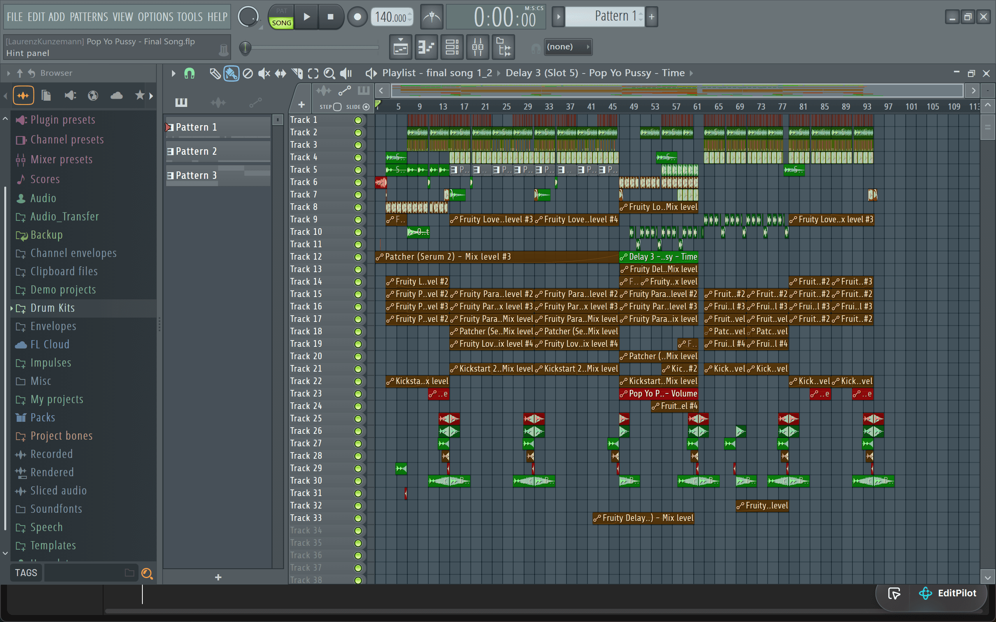The height and width of the screenshot is (622, 996).
Task: Toggle the playlist snap magnet icon
Action: pyautogui.click(x=189, y=73)
